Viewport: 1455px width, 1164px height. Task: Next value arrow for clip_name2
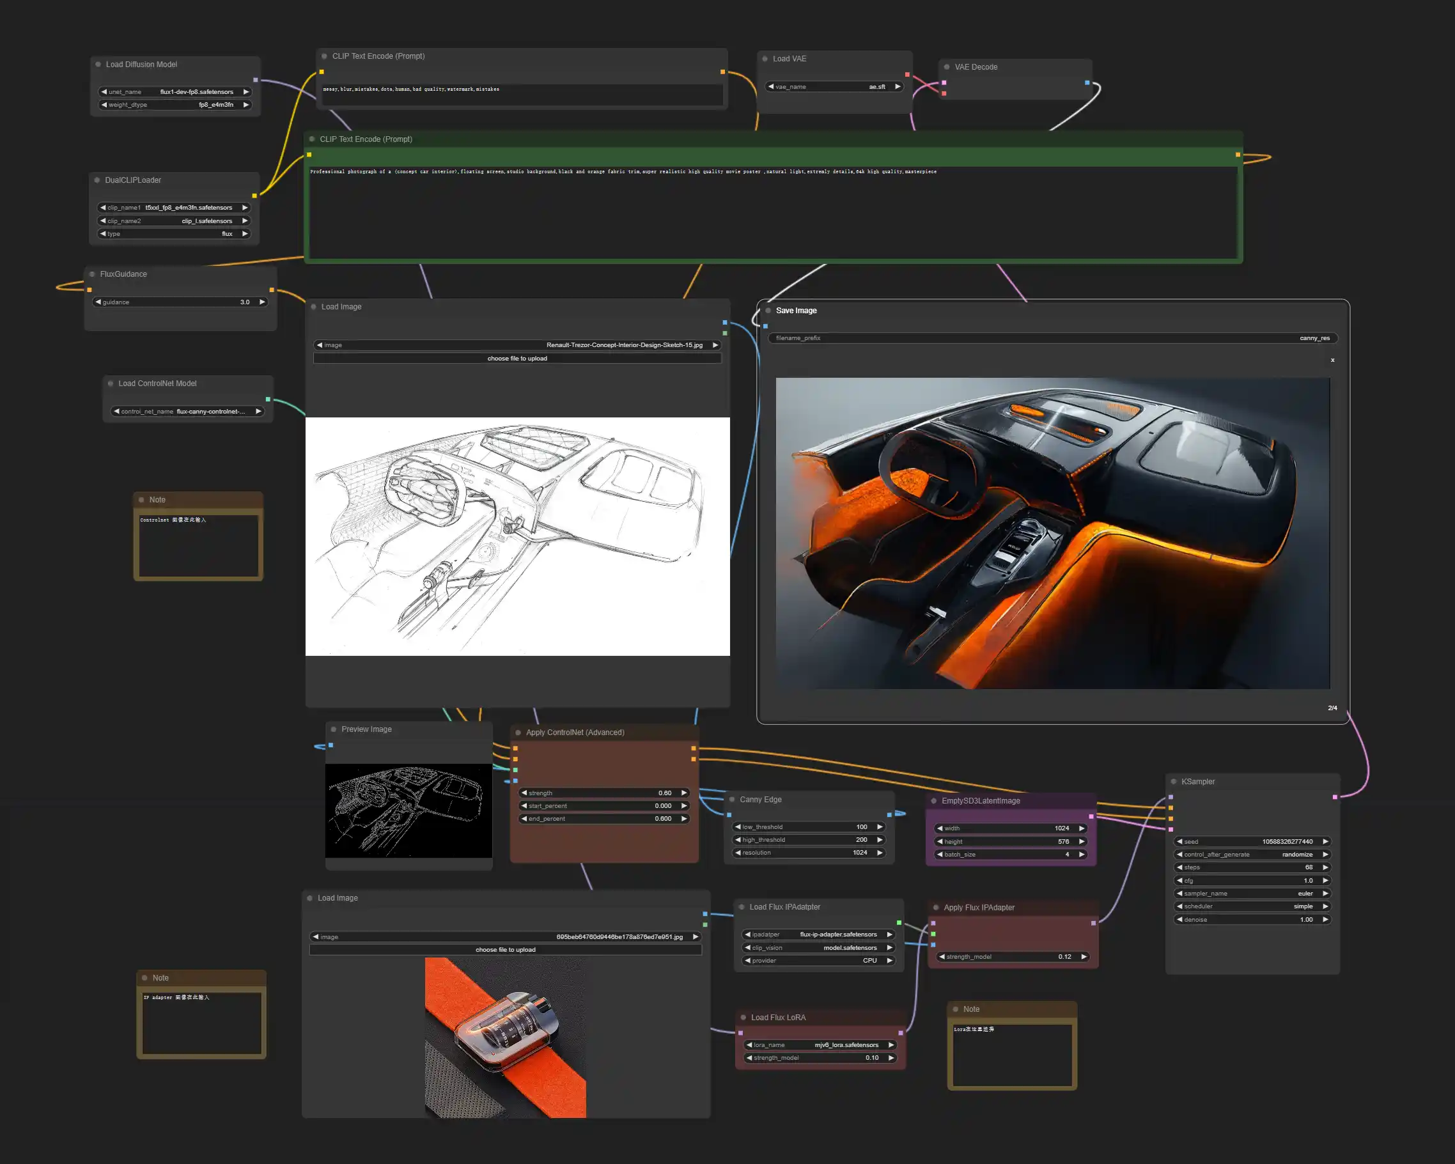(245, 221)
